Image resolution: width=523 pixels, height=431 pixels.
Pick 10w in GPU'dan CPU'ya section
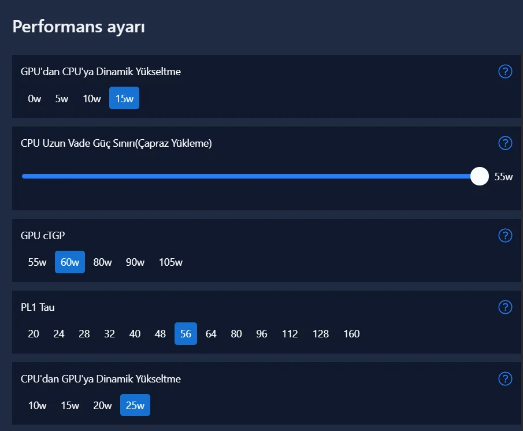pos(91,98)
